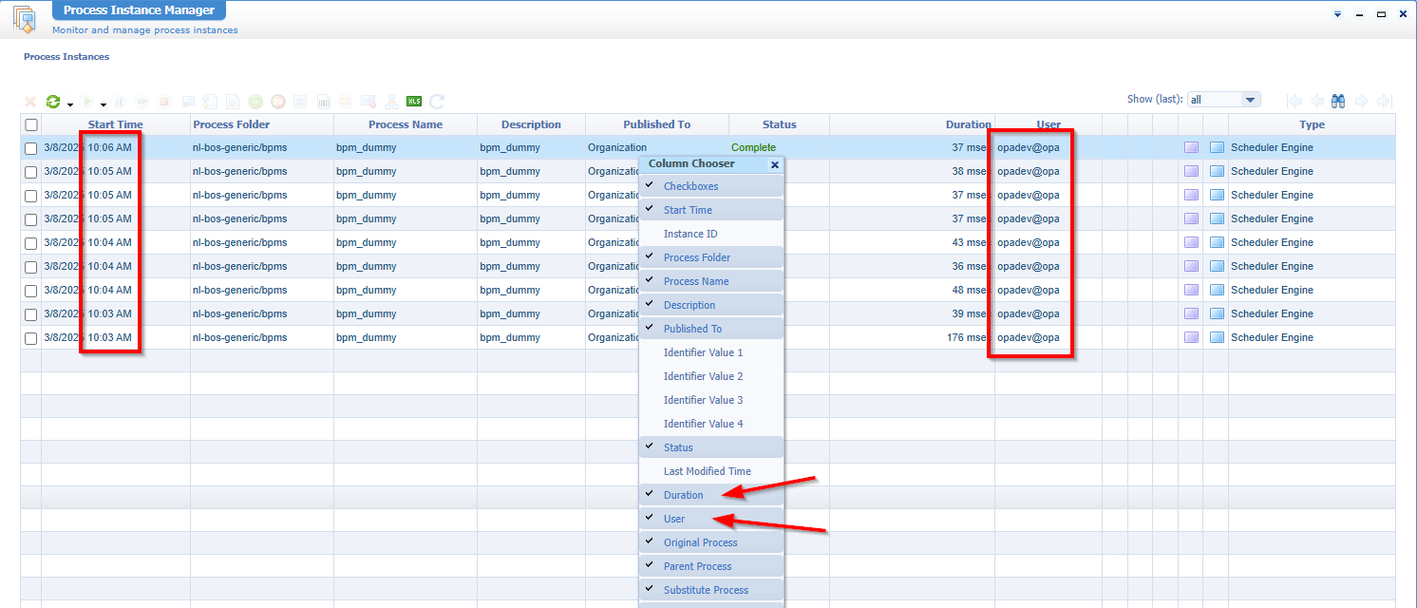Viewport: 1417px width, 608px height.
Task: Click the blue icon in first row
Action: point(1217,148)
